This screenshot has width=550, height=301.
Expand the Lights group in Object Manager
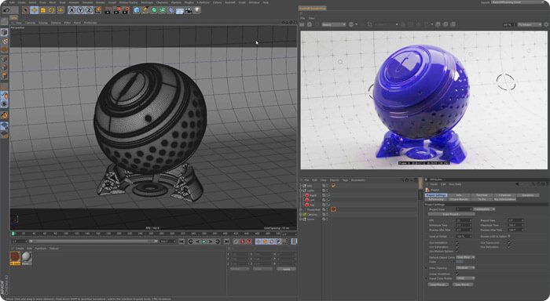(301, 190)
